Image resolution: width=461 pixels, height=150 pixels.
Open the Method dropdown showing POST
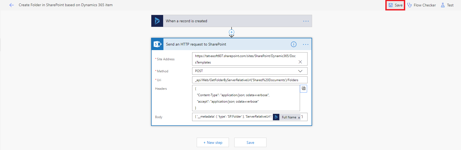[x=250, y=71]
